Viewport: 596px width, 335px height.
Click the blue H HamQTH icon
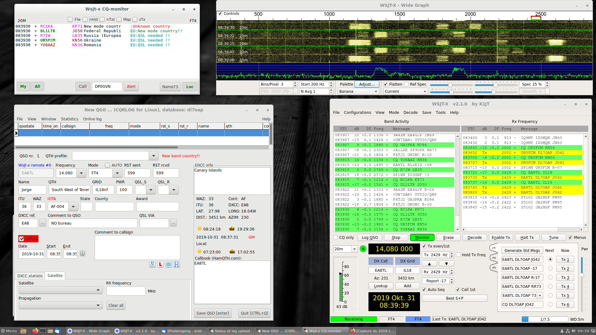[x=177, y=264]
